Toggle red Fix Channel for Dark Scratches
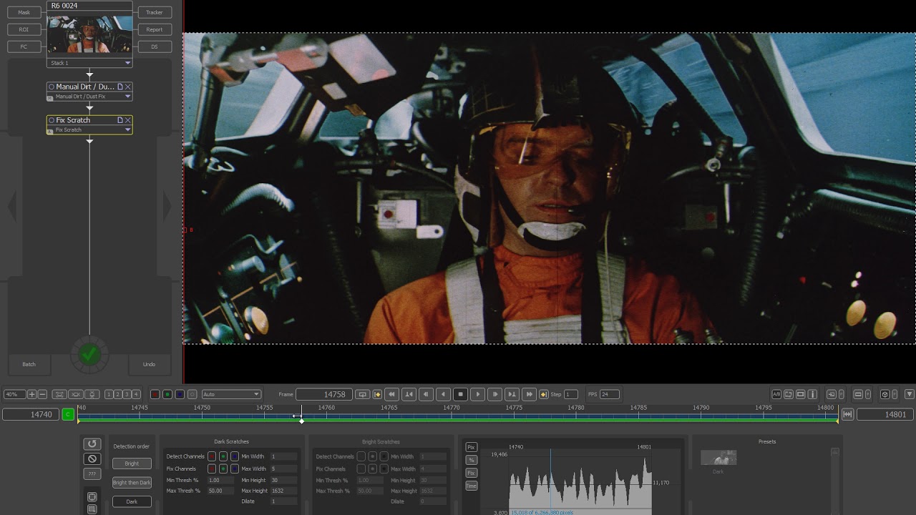The image size is (916, 515). tap(212, 469)
